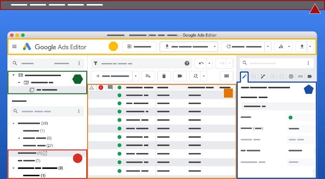Click the download recent changes button
This screenshot has height=179, width=325.
(x=186, y=46)
